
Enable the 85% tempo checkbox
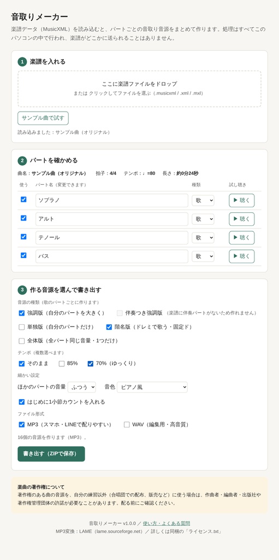(x=62, y=364)
